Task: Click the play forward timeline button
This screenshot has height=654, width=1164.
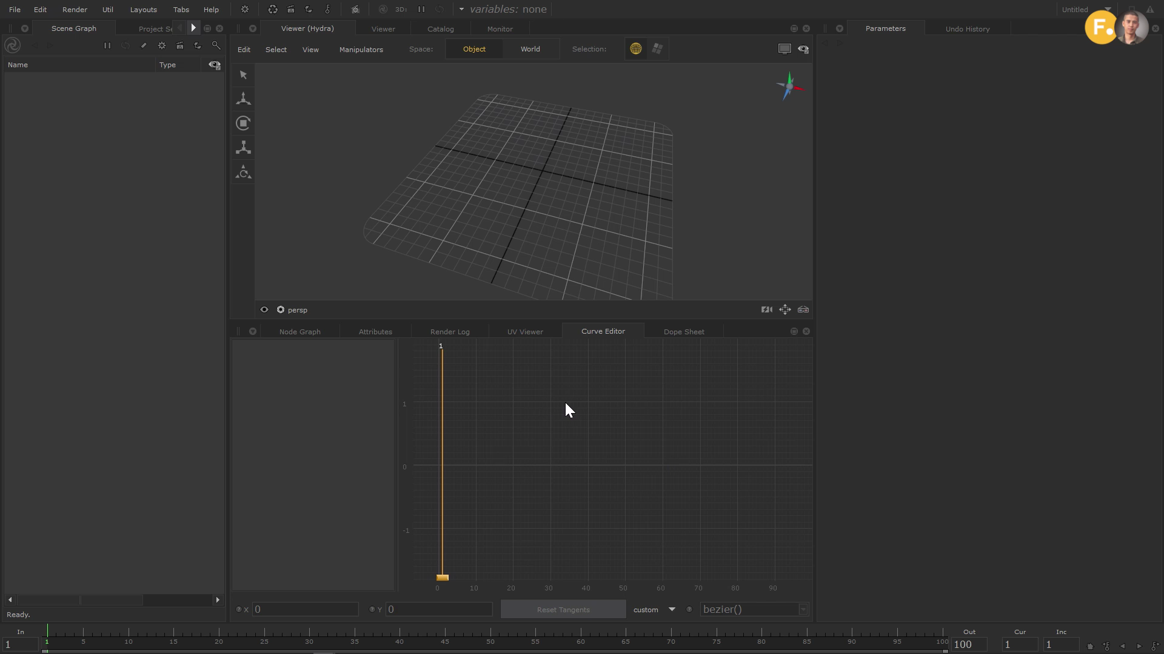Action: pos(1139,646)
